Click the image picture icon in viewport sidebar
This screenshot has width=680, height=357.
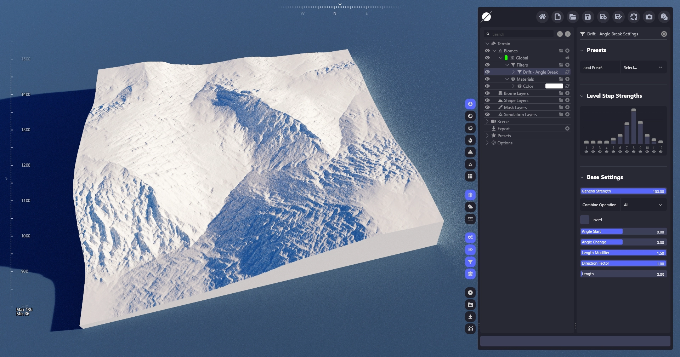tap(470, 305)
